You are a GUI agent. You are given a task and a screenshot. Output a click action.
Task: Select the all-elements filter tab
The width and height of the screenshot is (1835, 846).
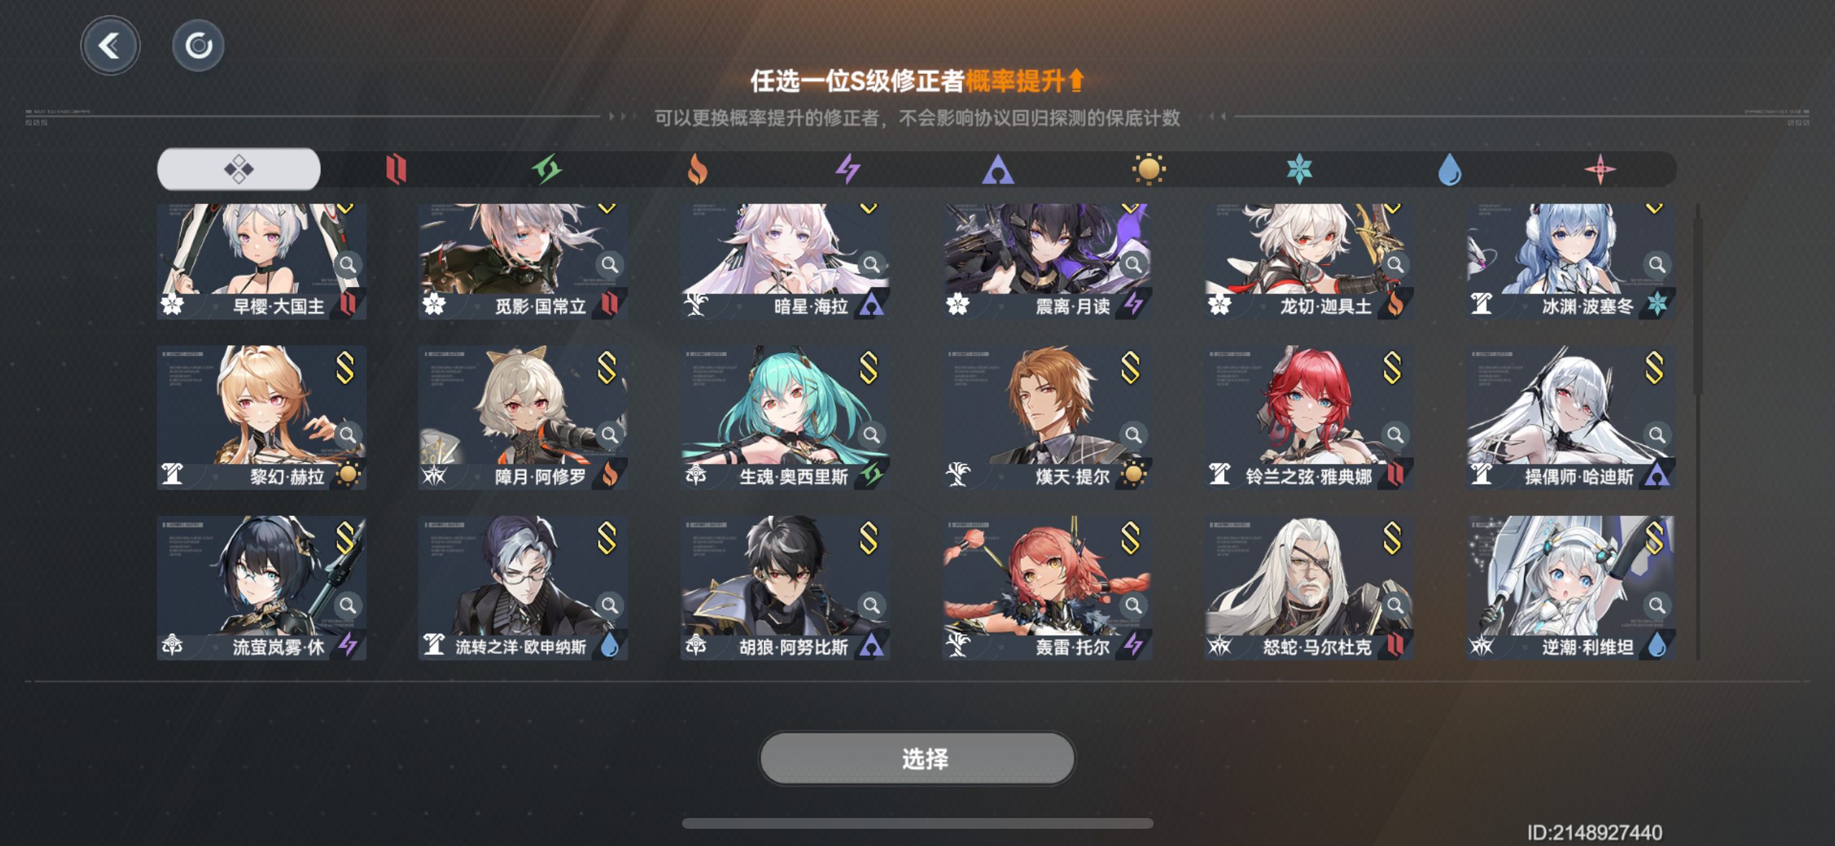[239, 169]
